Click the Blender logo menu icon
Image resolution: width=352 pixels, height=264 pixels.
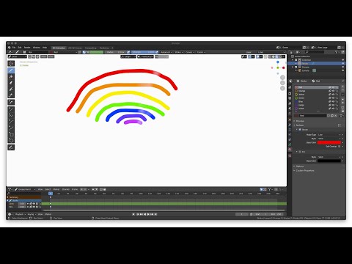tap(10, 48)
